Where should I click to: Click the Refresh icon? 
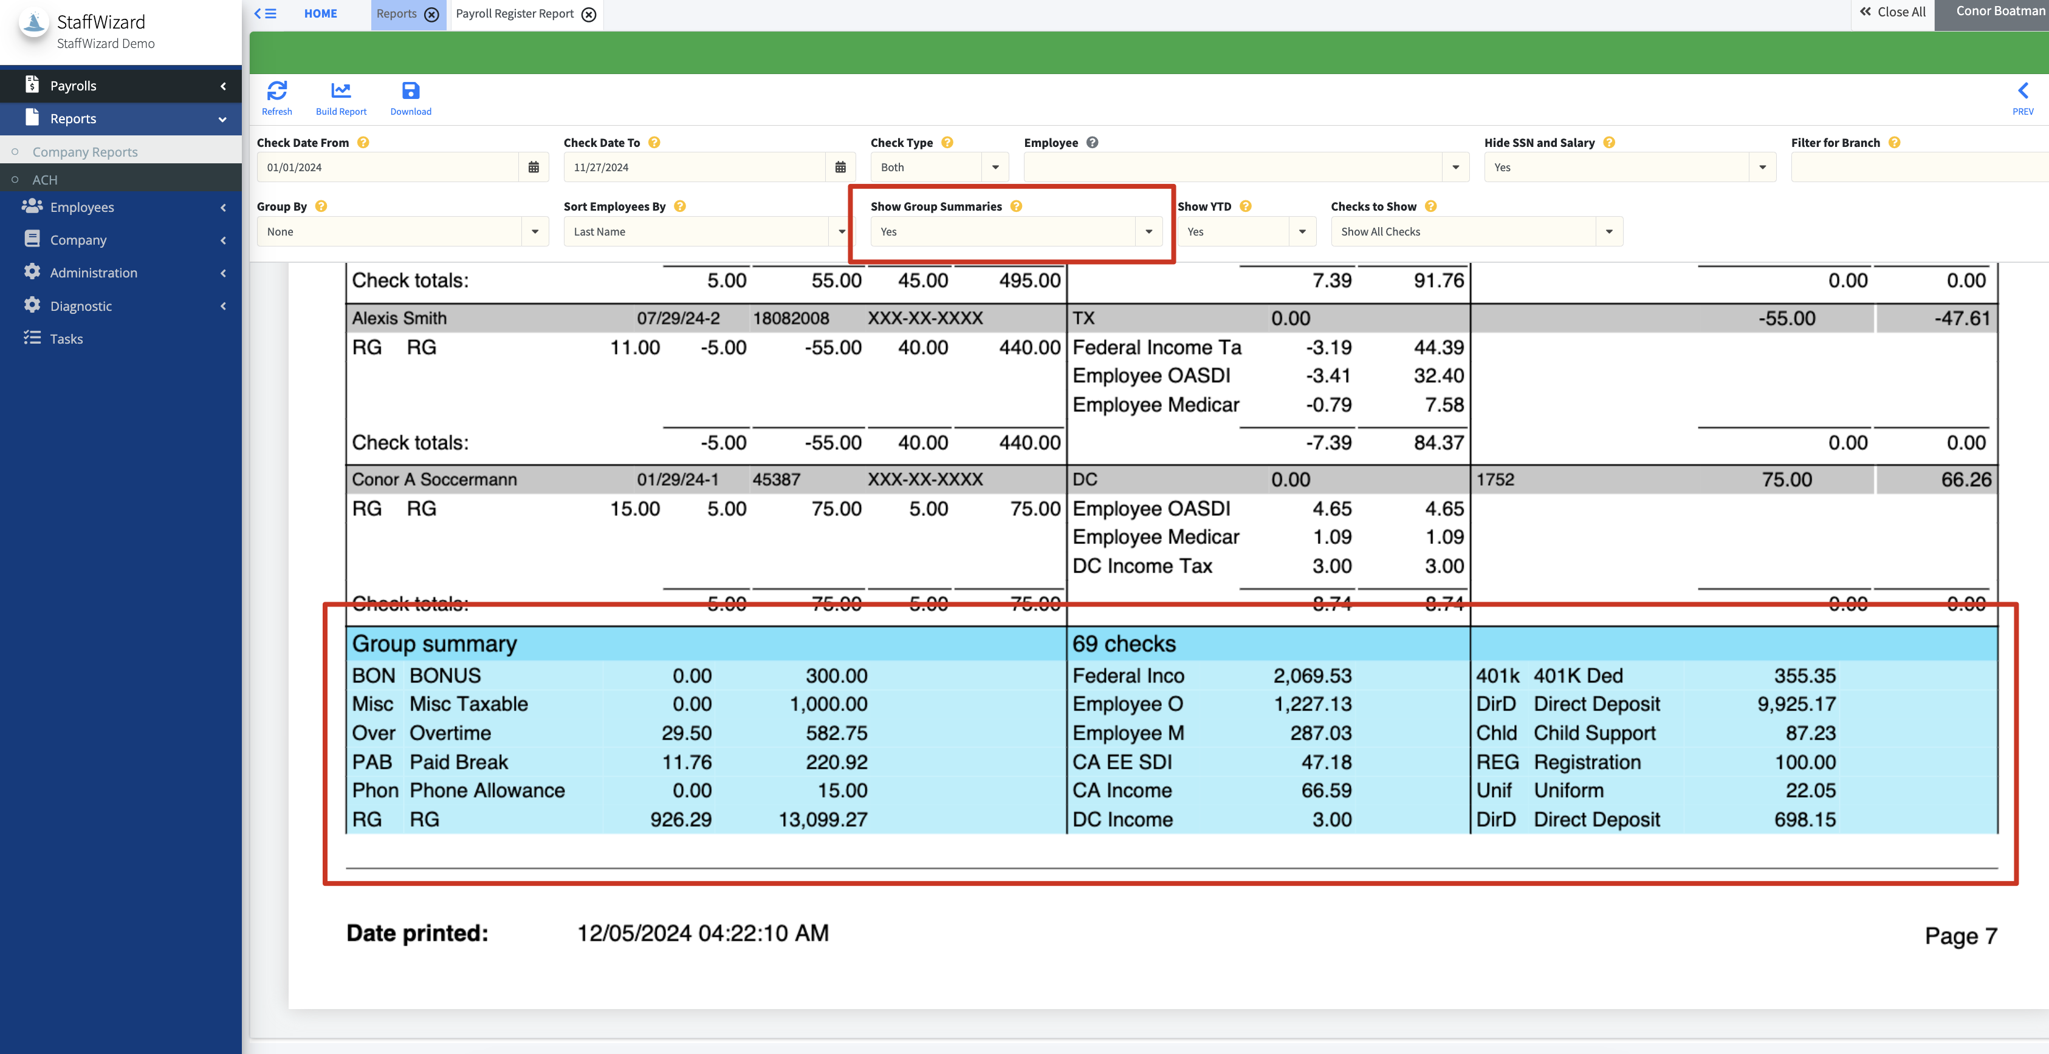pyautogui.click(x=277, y=90)
